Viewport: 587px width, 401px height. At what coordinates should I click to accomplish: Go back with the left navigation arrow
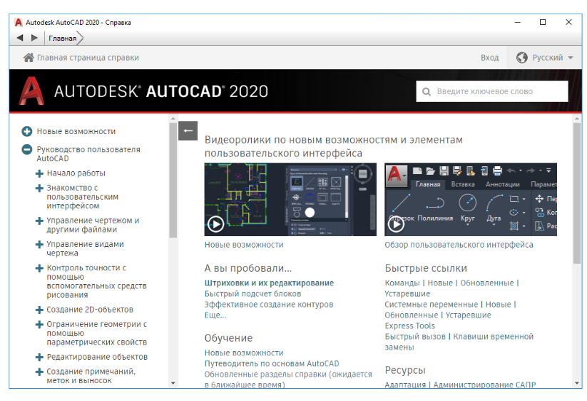coord(20,38)
